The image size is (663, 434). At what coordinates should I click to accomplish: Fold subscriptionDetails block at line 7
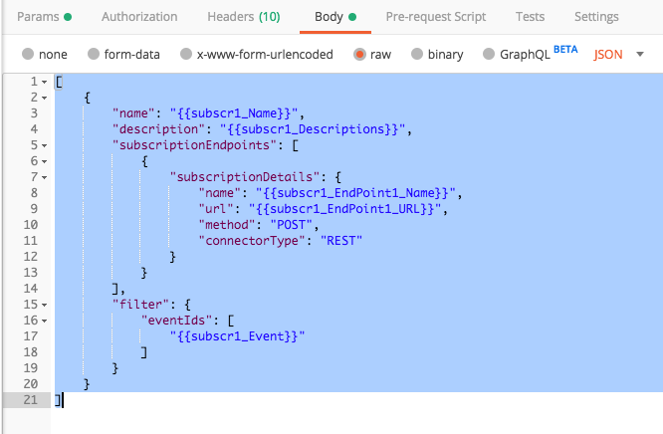pyautogui.click(x=45, y=177)
